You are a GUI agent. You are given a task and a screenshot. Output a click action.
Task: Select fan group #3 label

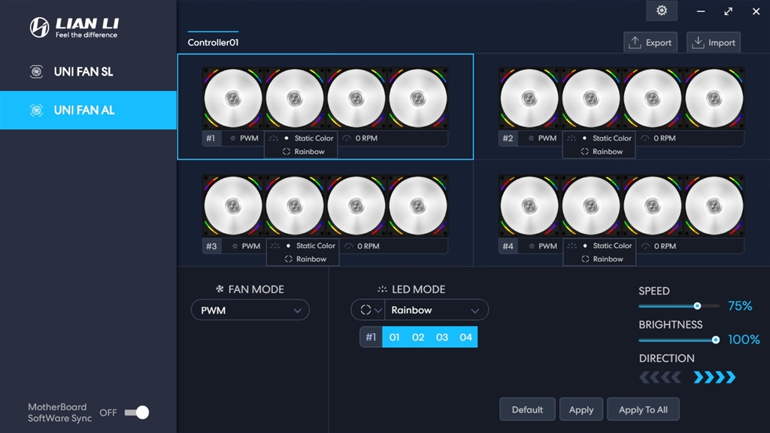[x=211, y=246]
